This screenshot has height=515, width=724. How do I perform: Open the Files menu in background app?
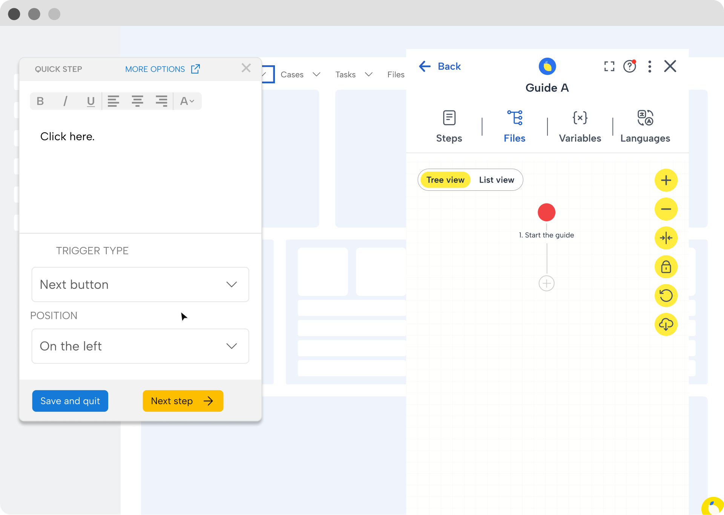pyautogui.click(x=396, y=75)
